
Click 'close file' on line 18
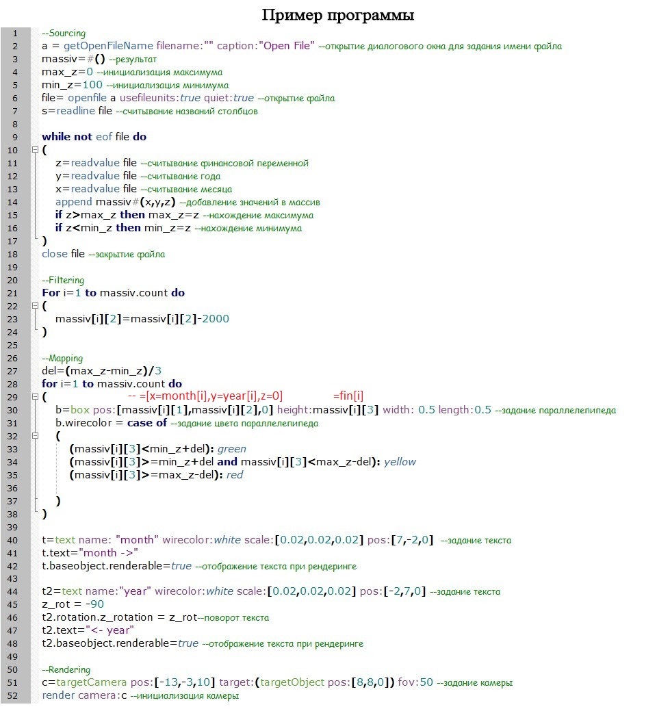[x=63, y=254]
